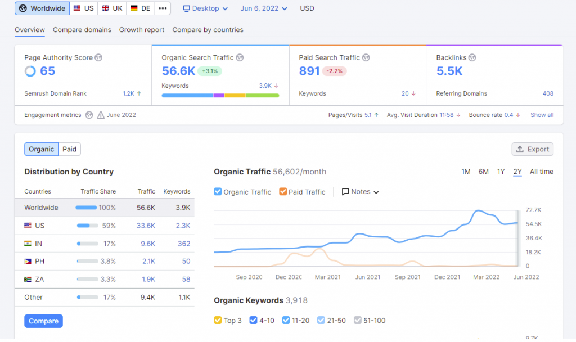Select the US flag database
Image resolution: width=576 pixels, height=342 pixels.
click(x=83, y=8)
